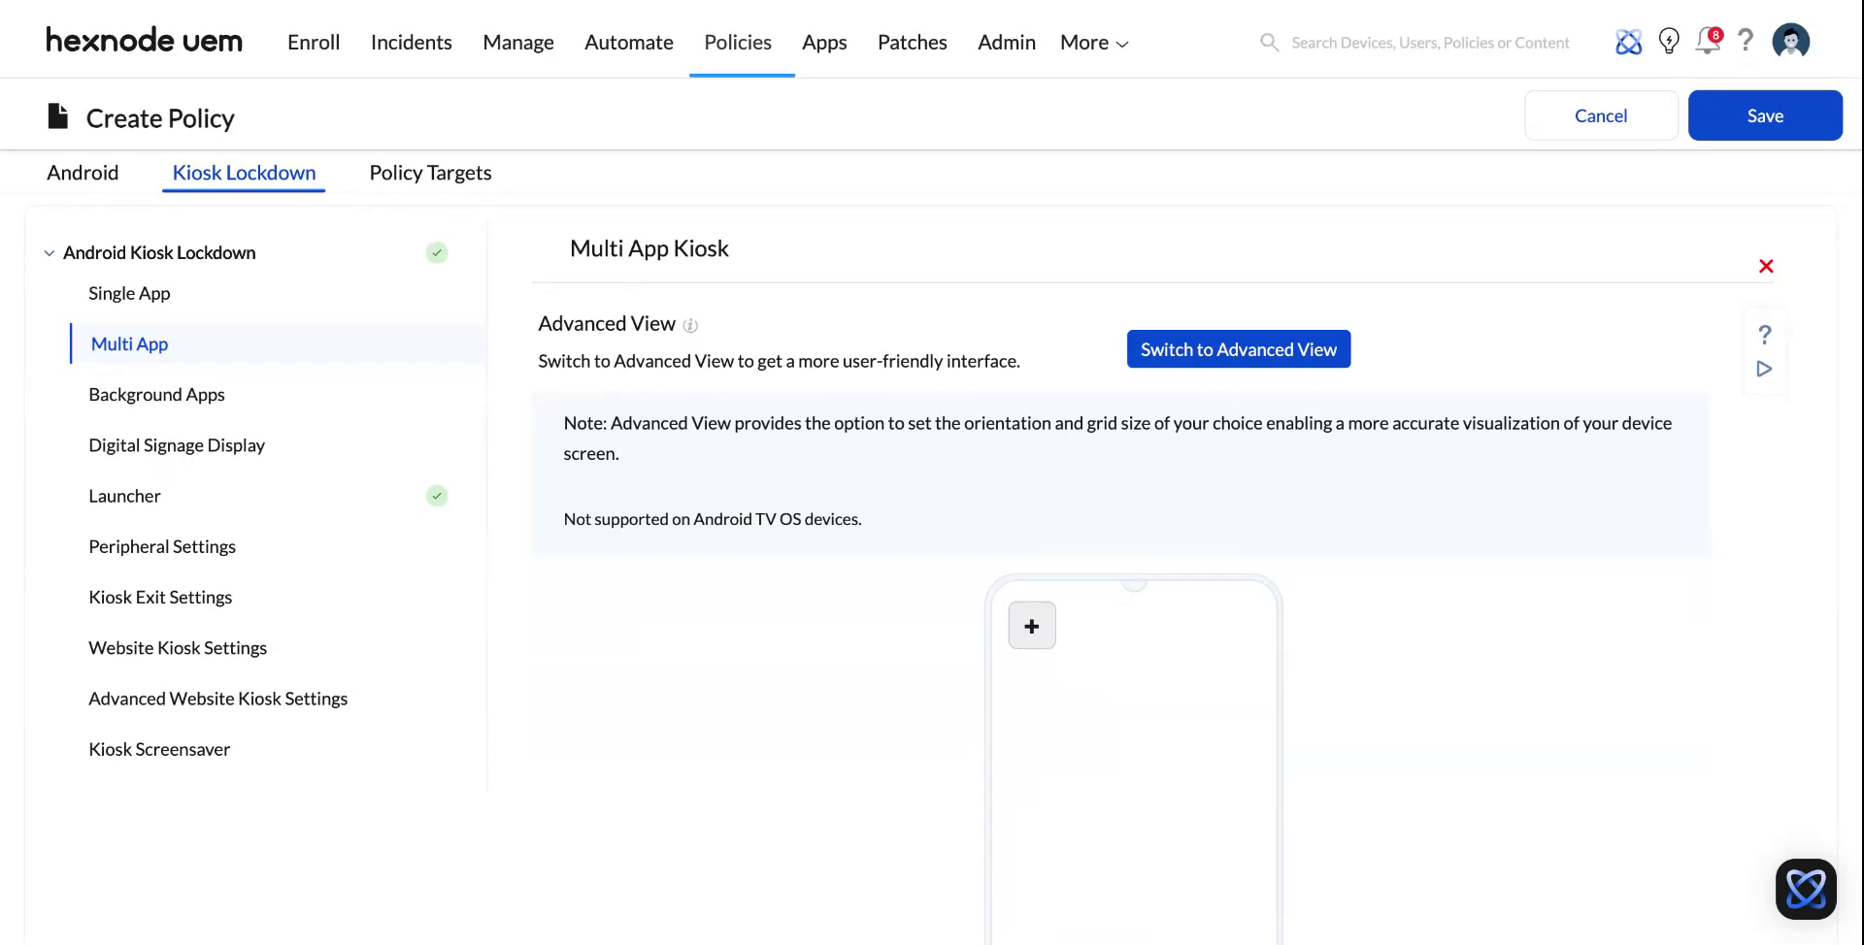Open the notifications bell with 8 alerts

(x=1707, y=42)
